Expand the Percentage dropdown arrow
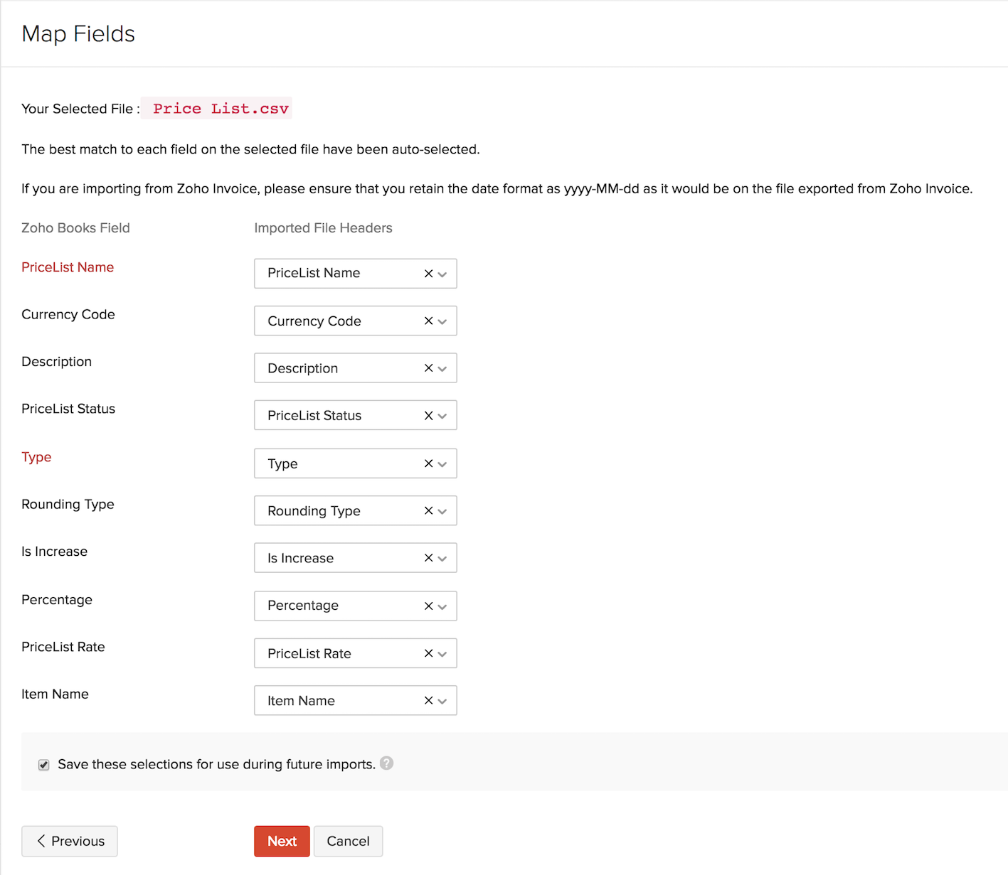The height and width of the screenshot is (875, 1008). (442, 606)
